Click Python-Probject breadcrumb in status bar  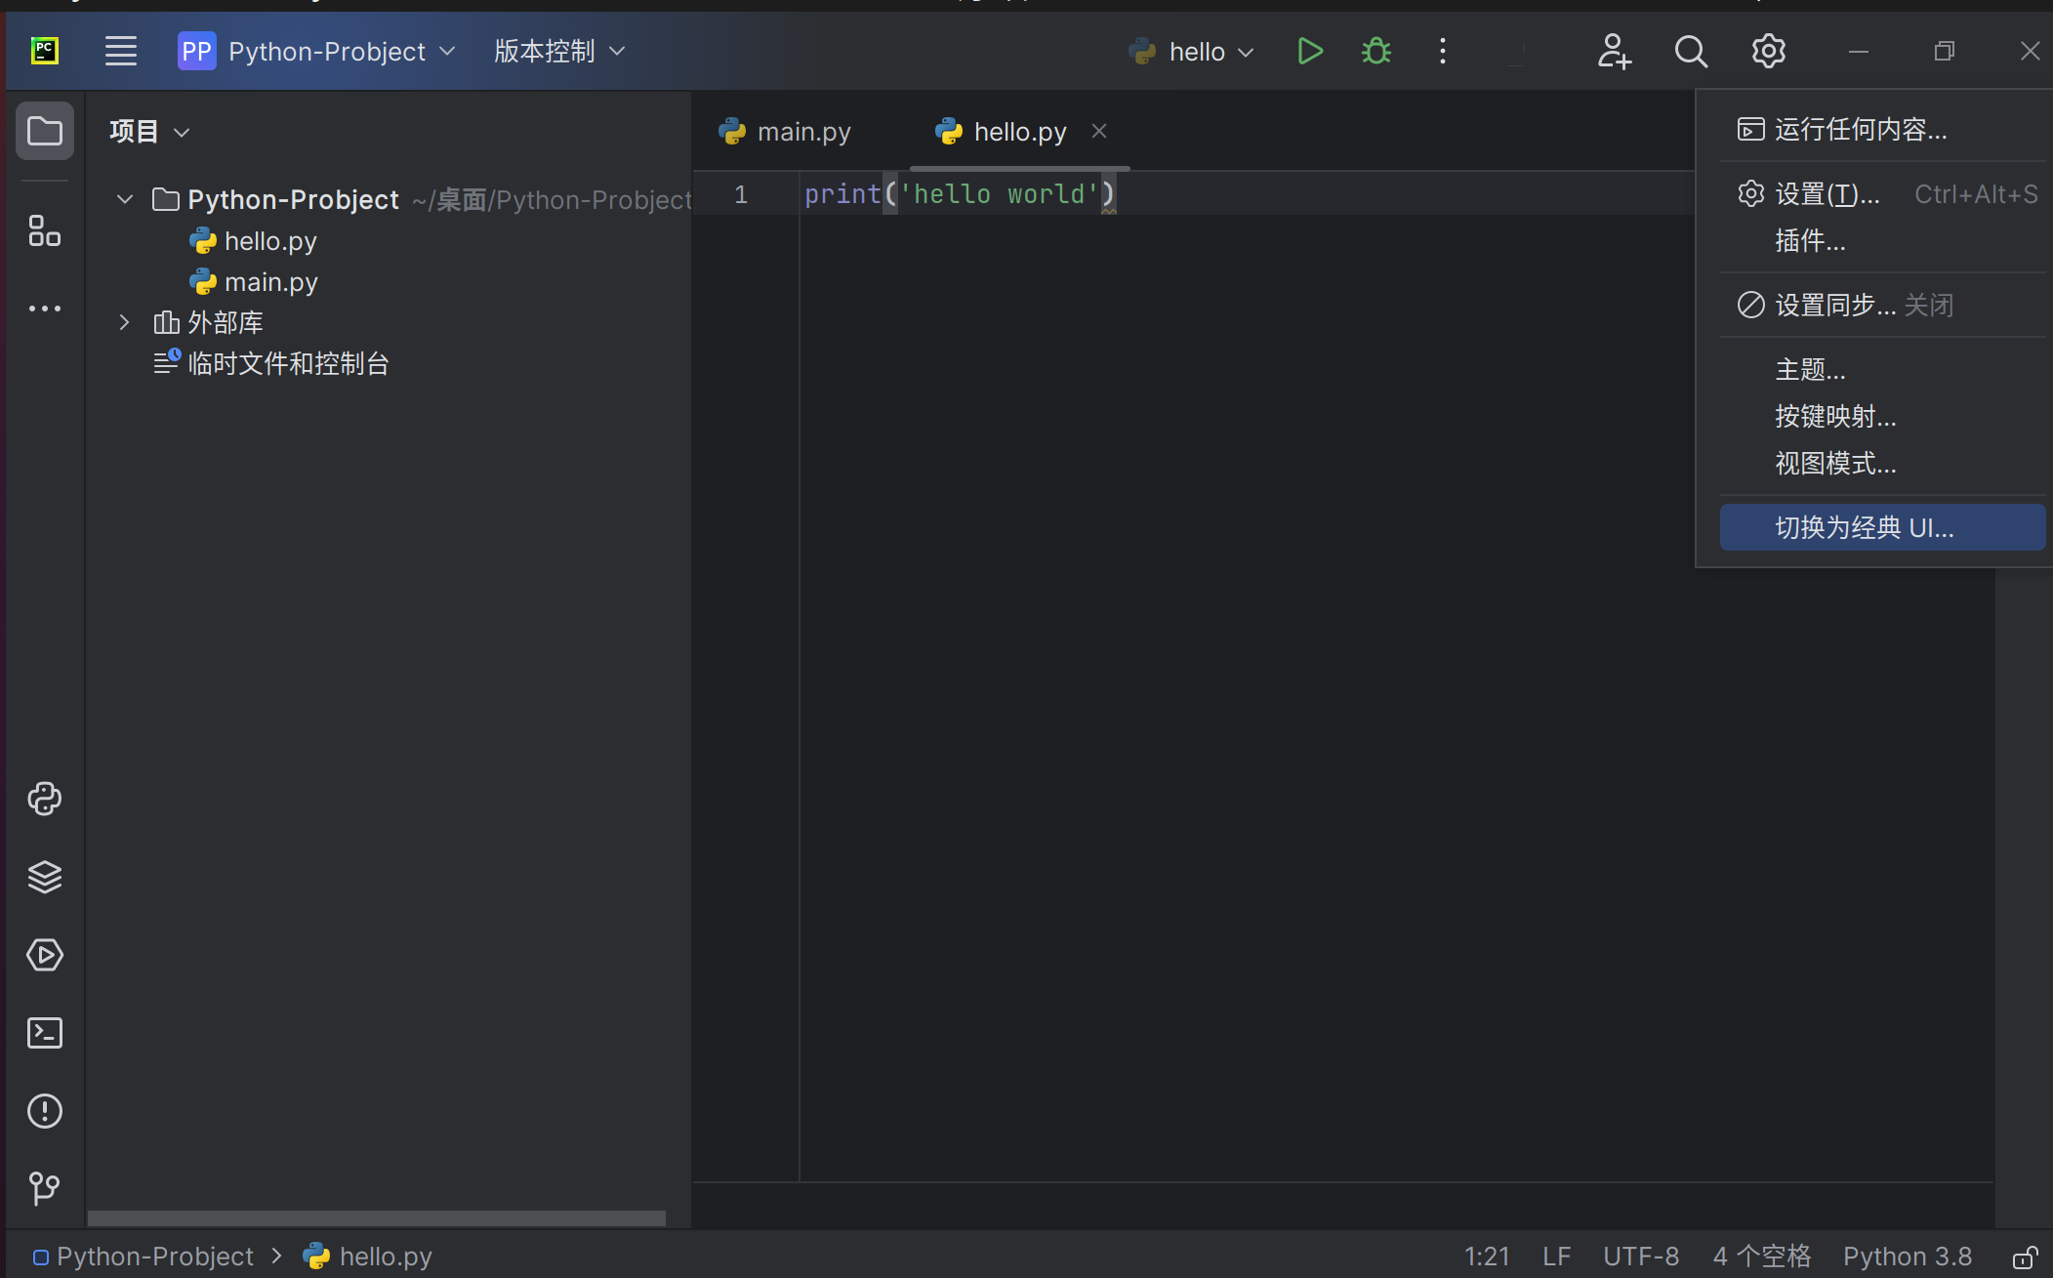click(x=144, y=1257)
